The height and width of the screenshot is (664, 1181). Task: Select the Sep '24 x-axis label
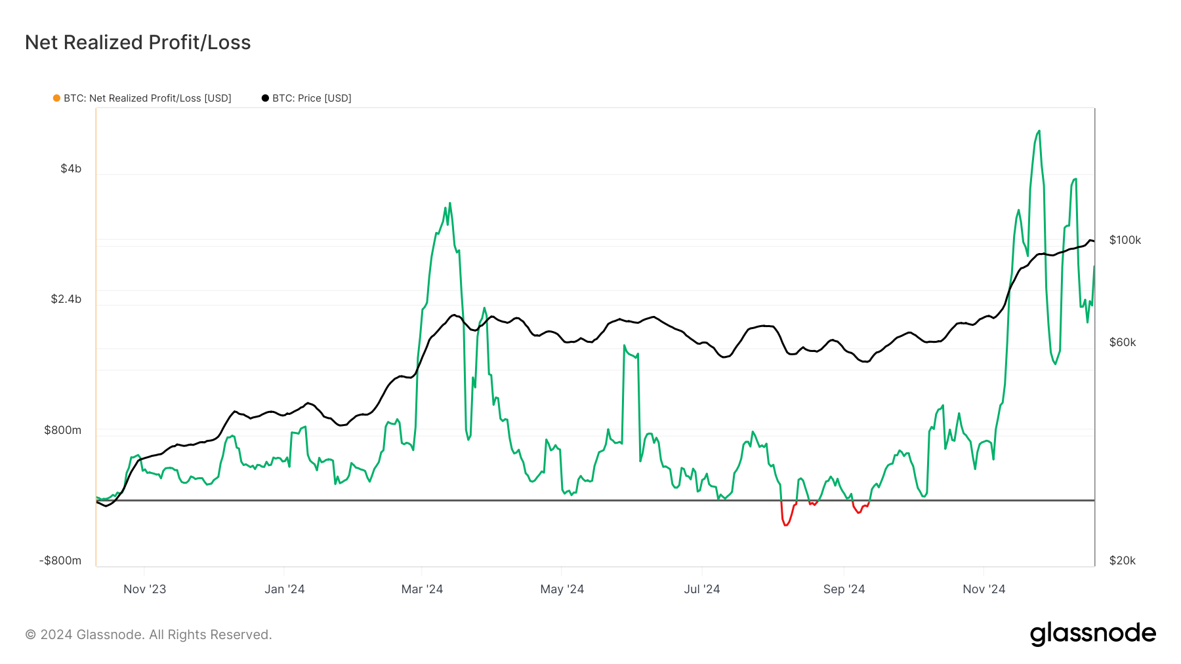point(844,589)
